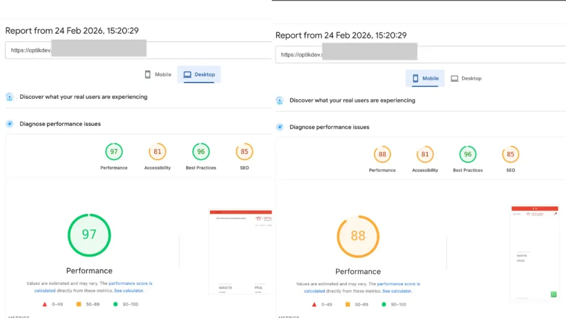
Task: Open the performance score is calculated link
Action: pyautogui.click(x=130, y=283)
